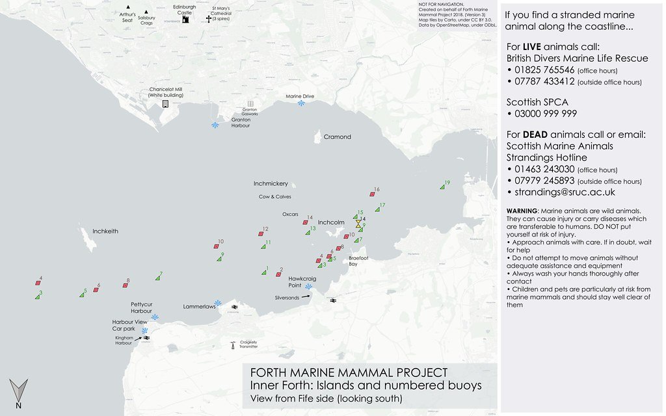The width and height of the screenshot is (666, 416).
Task: Select red buoy number 16
Action: click(x=369, y=194)
